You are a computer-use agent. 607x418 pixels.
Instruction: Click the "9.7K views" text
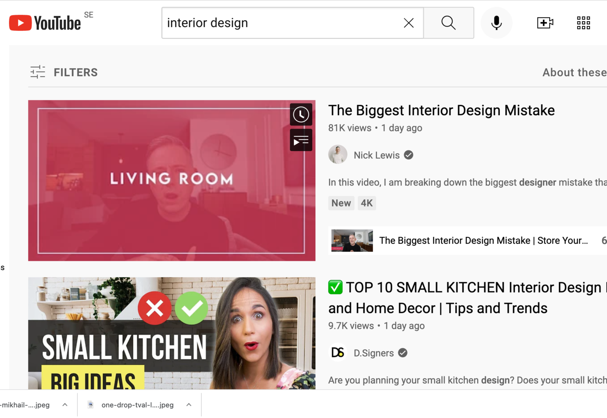[x=351, y=326]
